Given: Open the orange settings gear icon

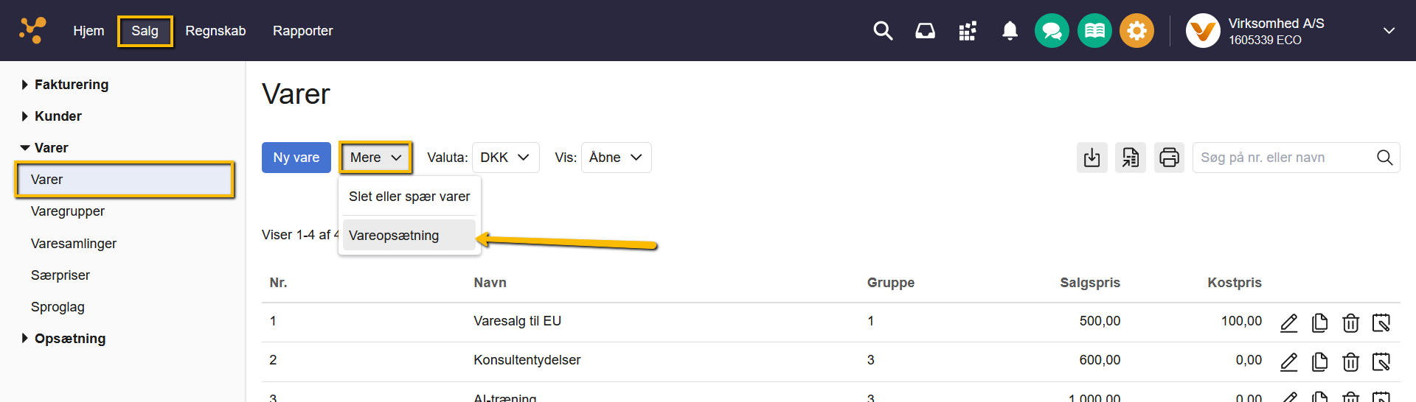Looking at the screenshot, I should click(x=1136, y=31).
